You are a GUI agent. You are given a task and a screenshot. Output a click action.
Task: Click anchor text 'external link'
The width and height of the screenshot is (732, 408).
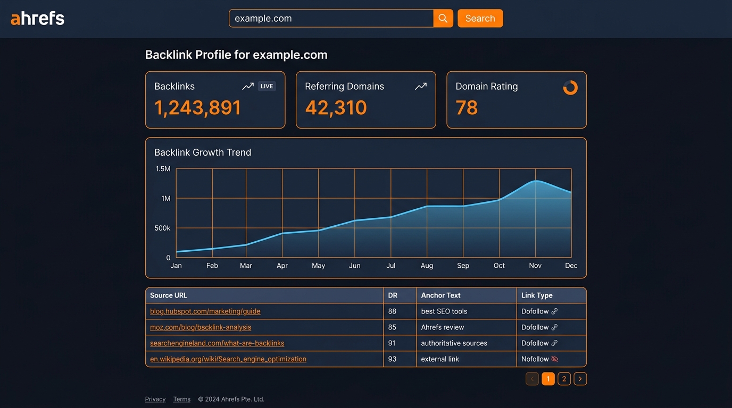click(x=440, y=359)
